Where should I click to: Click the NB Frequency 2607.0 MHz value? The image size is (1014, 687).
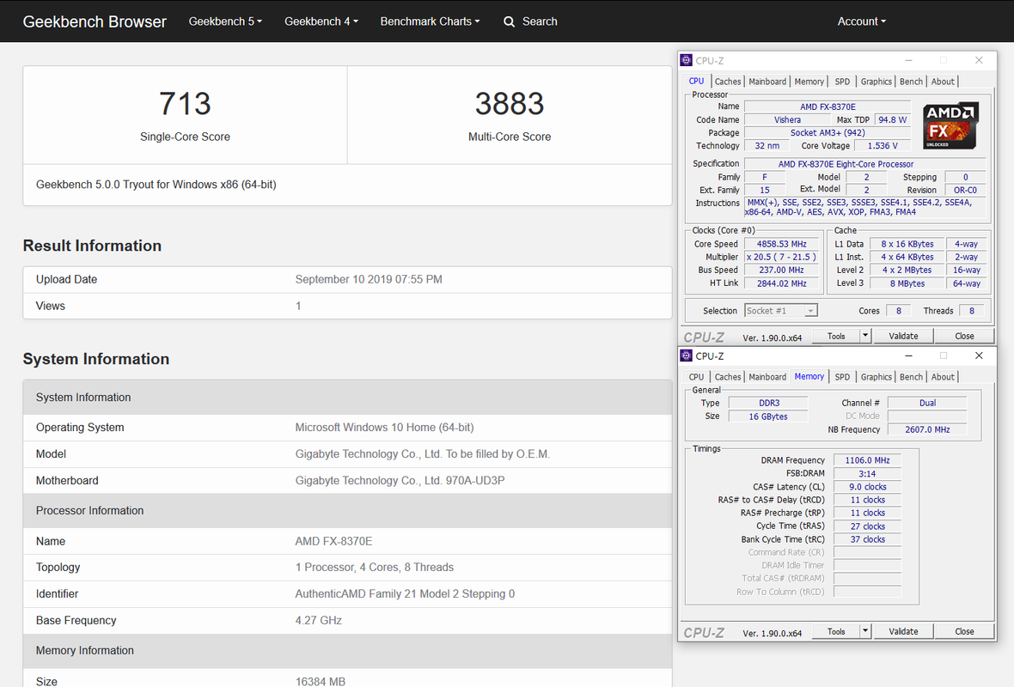(x=927, y=429)
